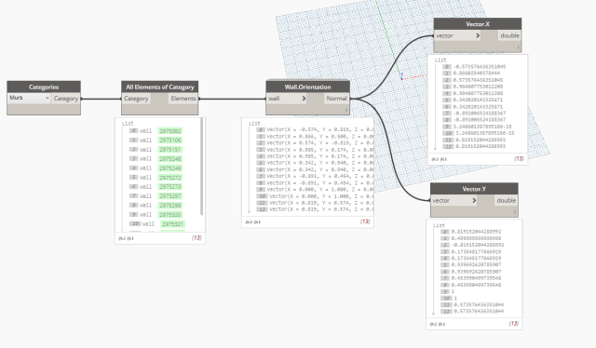
Task: Click the @L2 @L1 level indicator under Vector.X preview
Action: [439, 159]
